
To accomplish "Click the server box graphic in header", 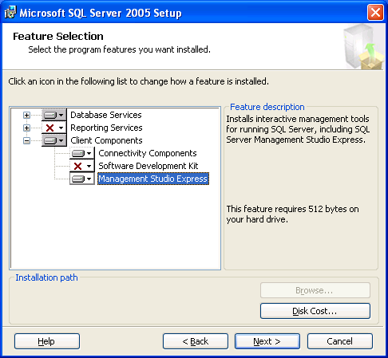I will coord(363,47).
